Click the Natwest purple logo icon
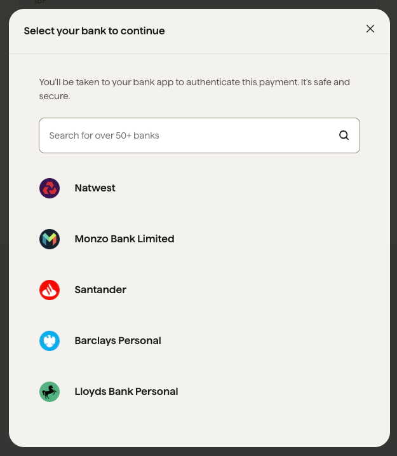The height and width of the screenshot is (456, 397). [x=50, y=188]
